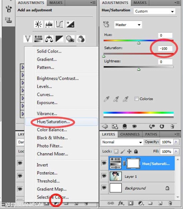Choose Levels... from the menu

coord(45,87)
